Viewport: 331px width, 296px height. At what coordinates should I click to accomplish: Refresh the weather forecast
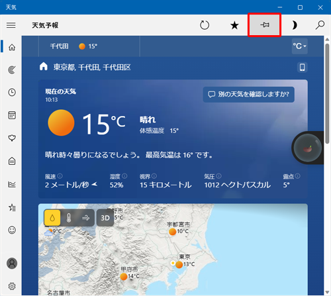(205, 25)
